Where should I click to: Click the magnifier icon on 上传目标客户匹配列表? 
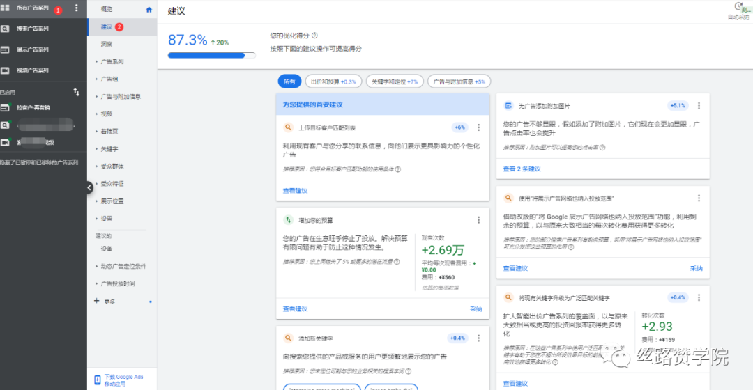[288, 127]
